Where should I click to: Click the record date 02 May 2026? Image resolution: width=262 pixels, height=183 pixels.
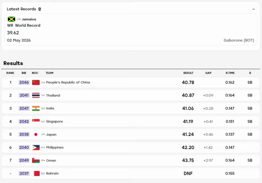(19, 40)
